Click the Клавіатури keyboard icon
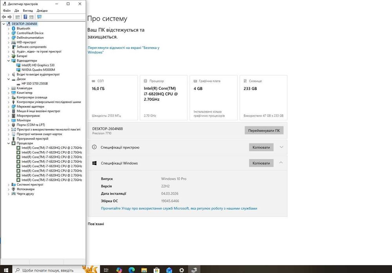Screen dimensions: 392x273 coord(13,88)
